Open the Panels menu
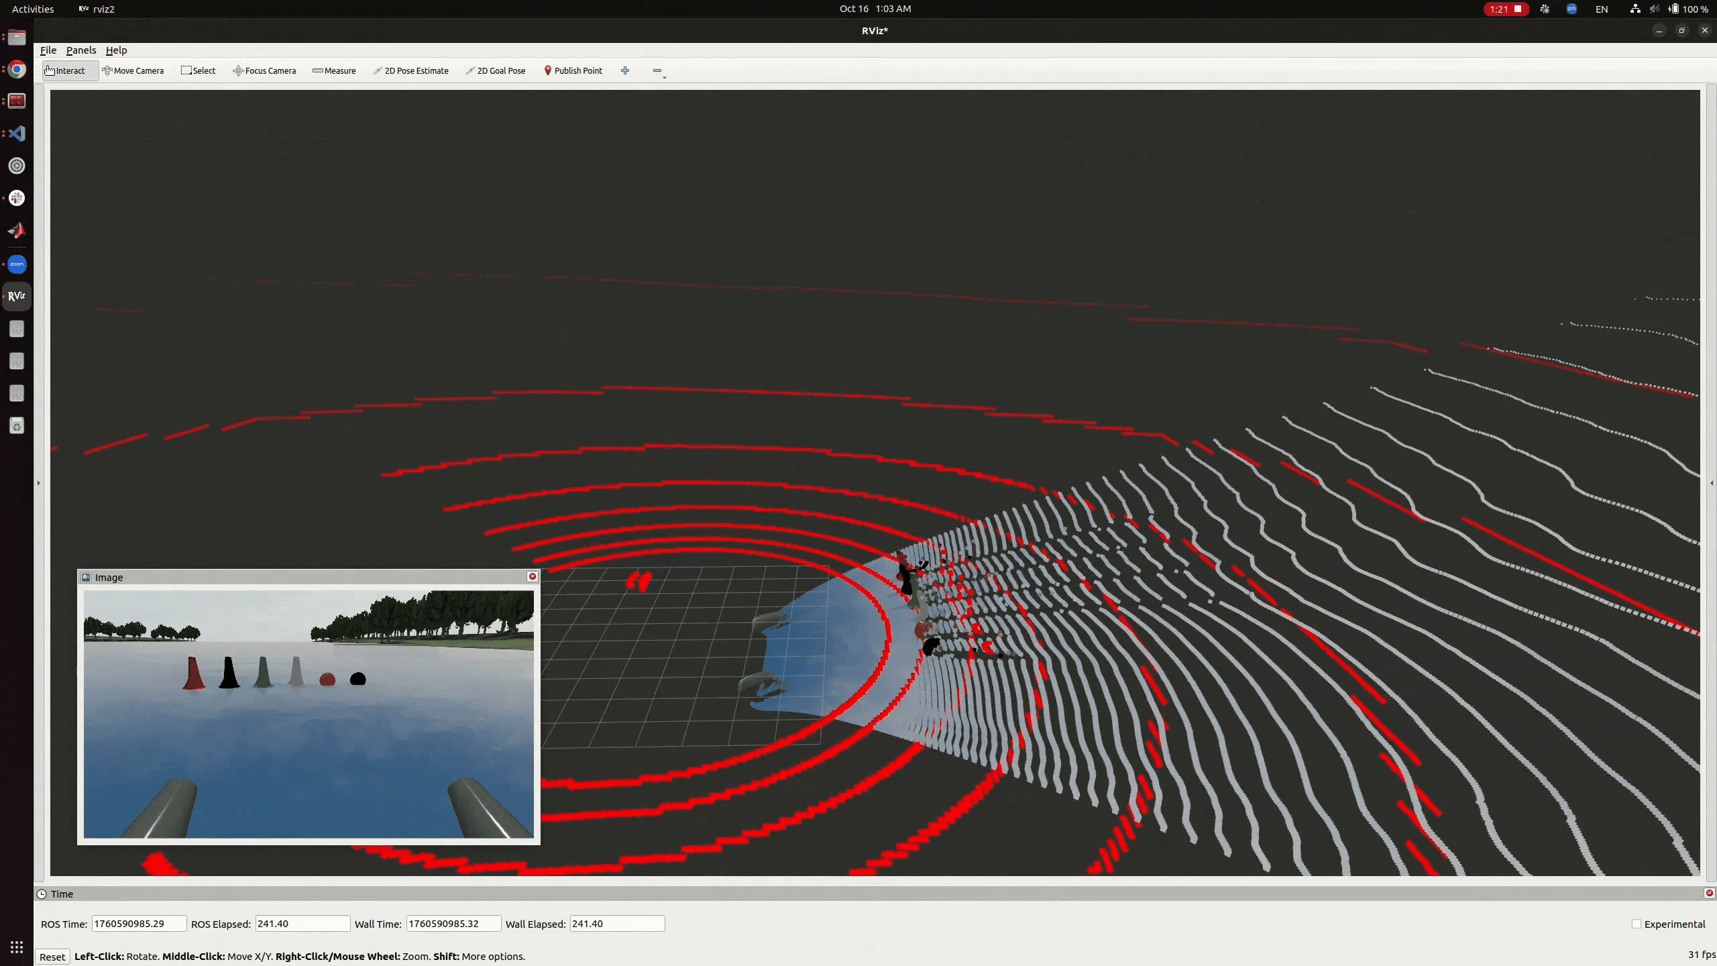The height and width of the screenshot is (966, 1717). (80, 50)
